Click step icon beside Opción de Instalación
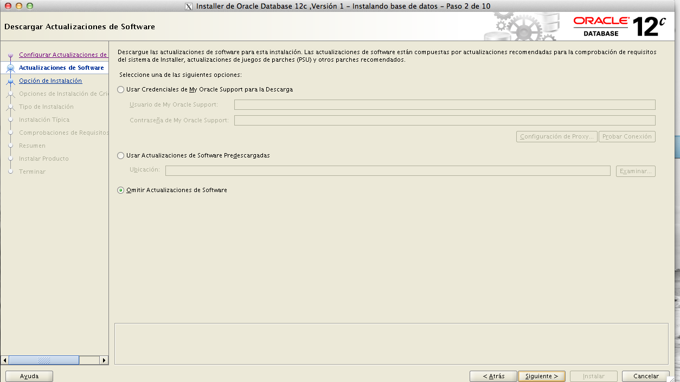 click(x=10, y=81)
